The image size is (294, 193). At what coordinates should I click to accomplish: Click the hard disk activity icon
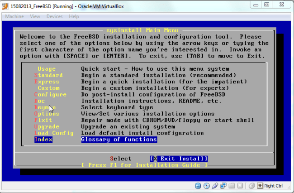tap(198, 186)
